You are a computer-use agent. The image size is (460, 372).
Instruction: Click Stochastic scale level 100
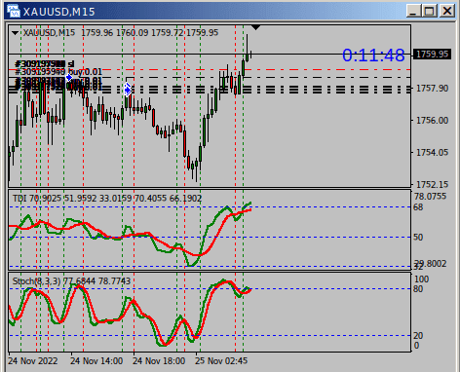point(421,279)
